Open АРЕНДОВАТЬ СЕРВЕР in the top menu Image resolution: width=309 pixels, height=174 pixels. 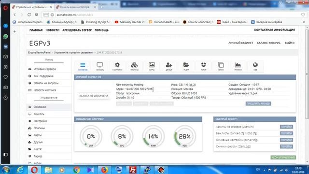[x=77, y=30]
